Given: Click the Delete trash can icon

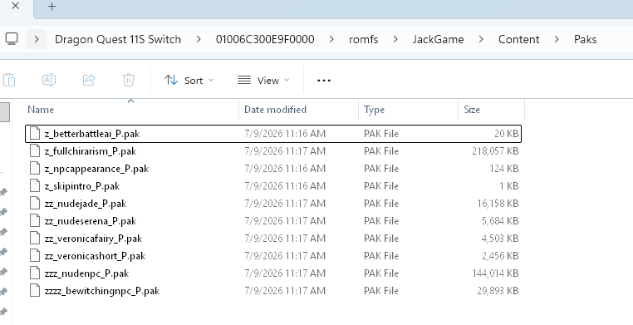Looking at the screenshot, I should [129, 80].
